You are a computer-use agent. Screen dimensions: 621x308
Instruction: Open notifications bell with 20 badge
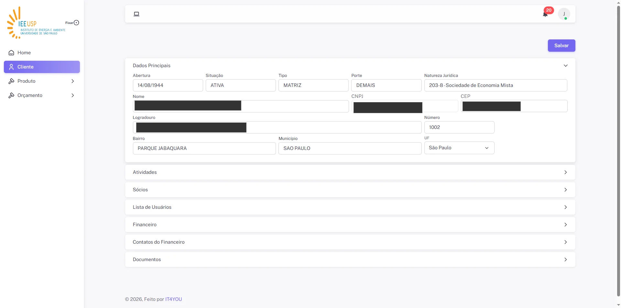click(x=546, y=14)
